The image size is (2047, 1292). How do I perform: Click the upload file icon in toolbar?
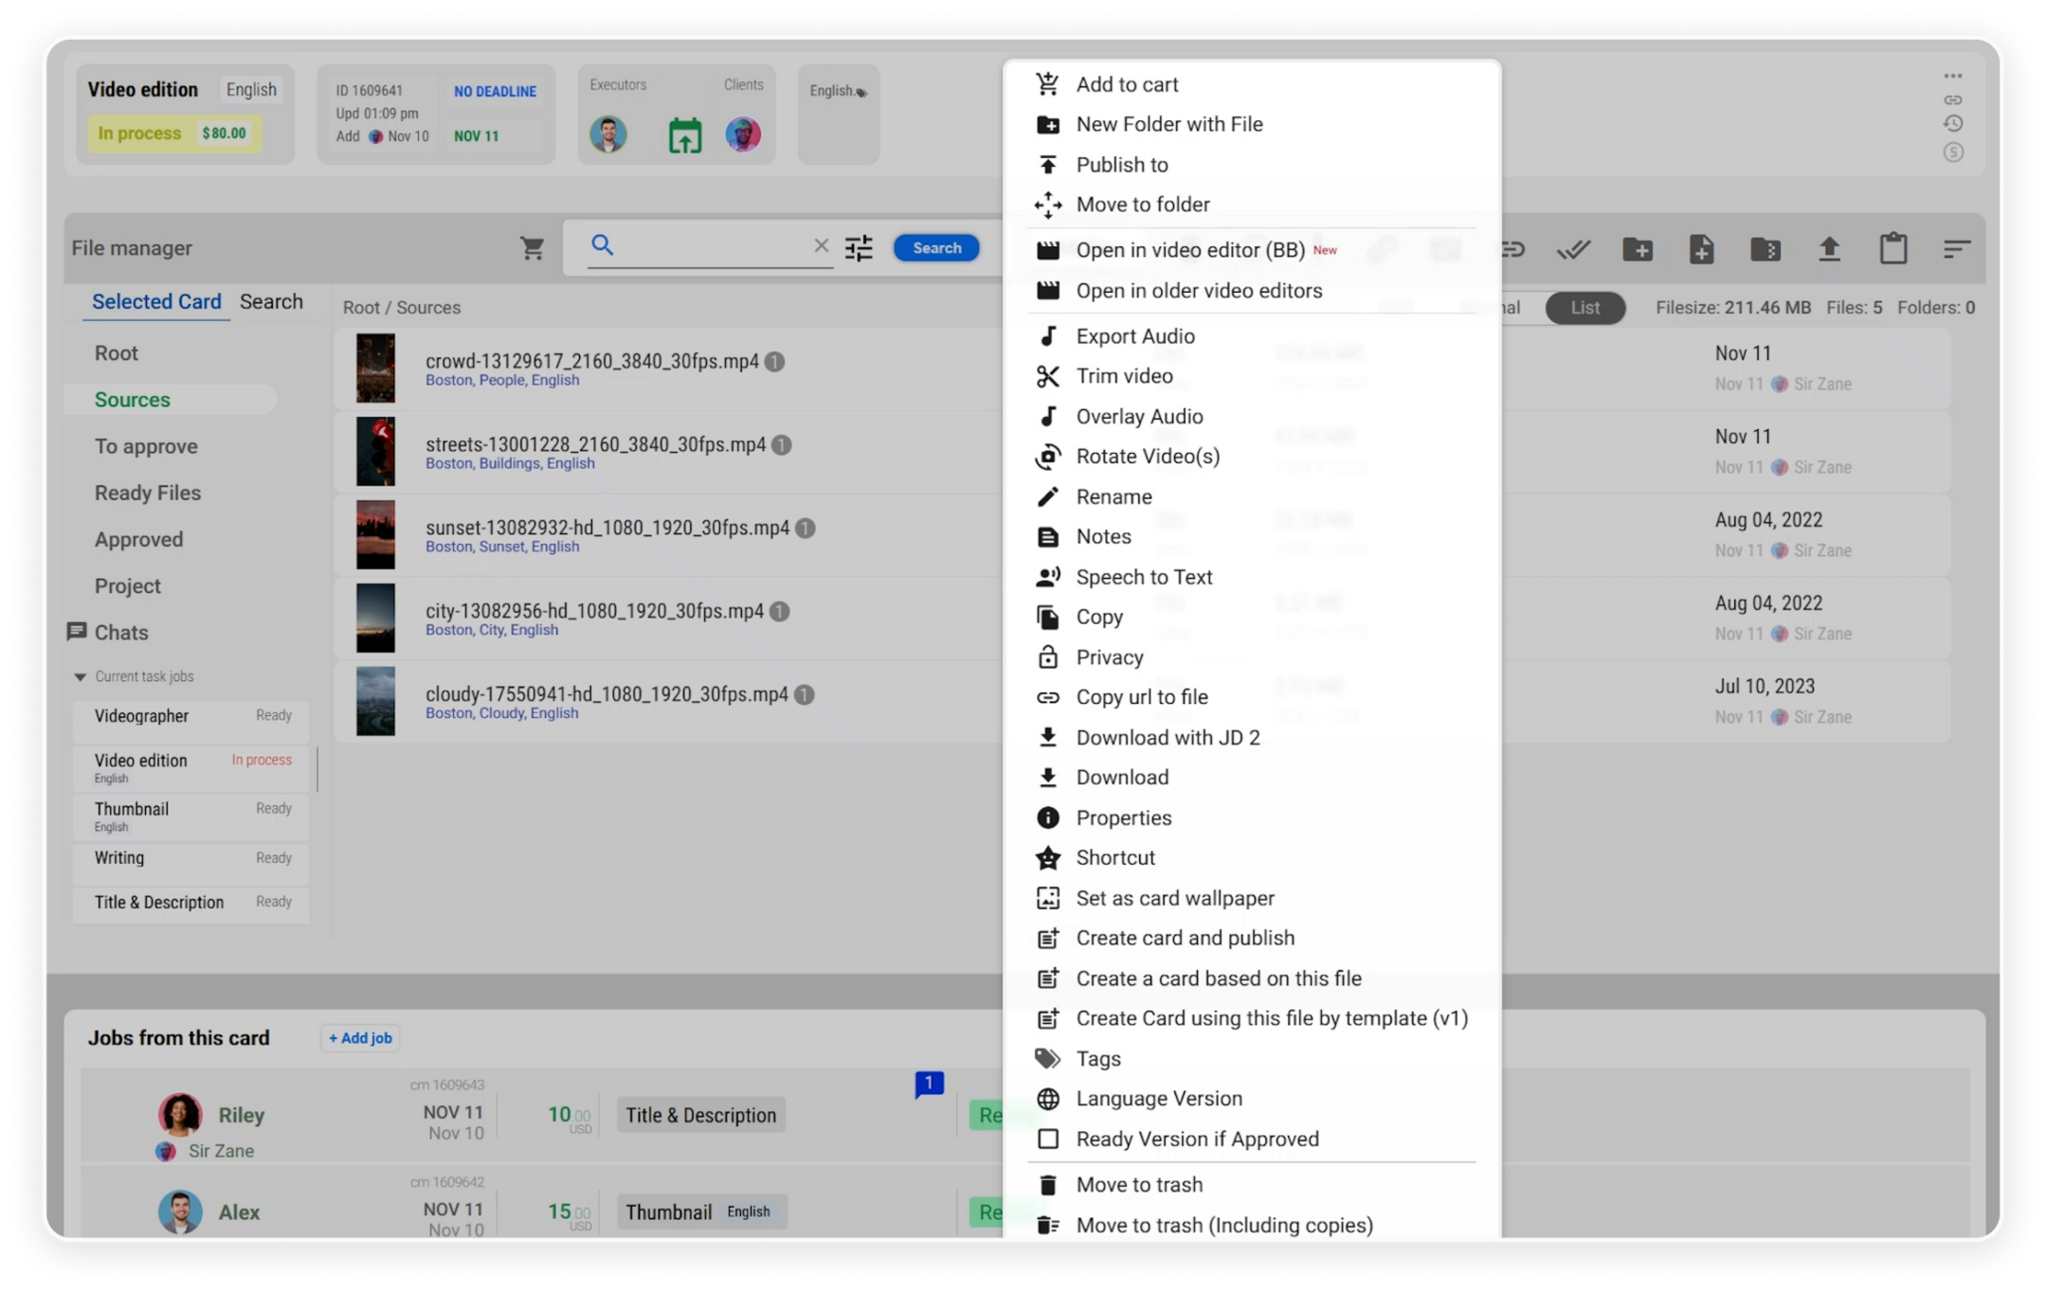[1829, 249]
